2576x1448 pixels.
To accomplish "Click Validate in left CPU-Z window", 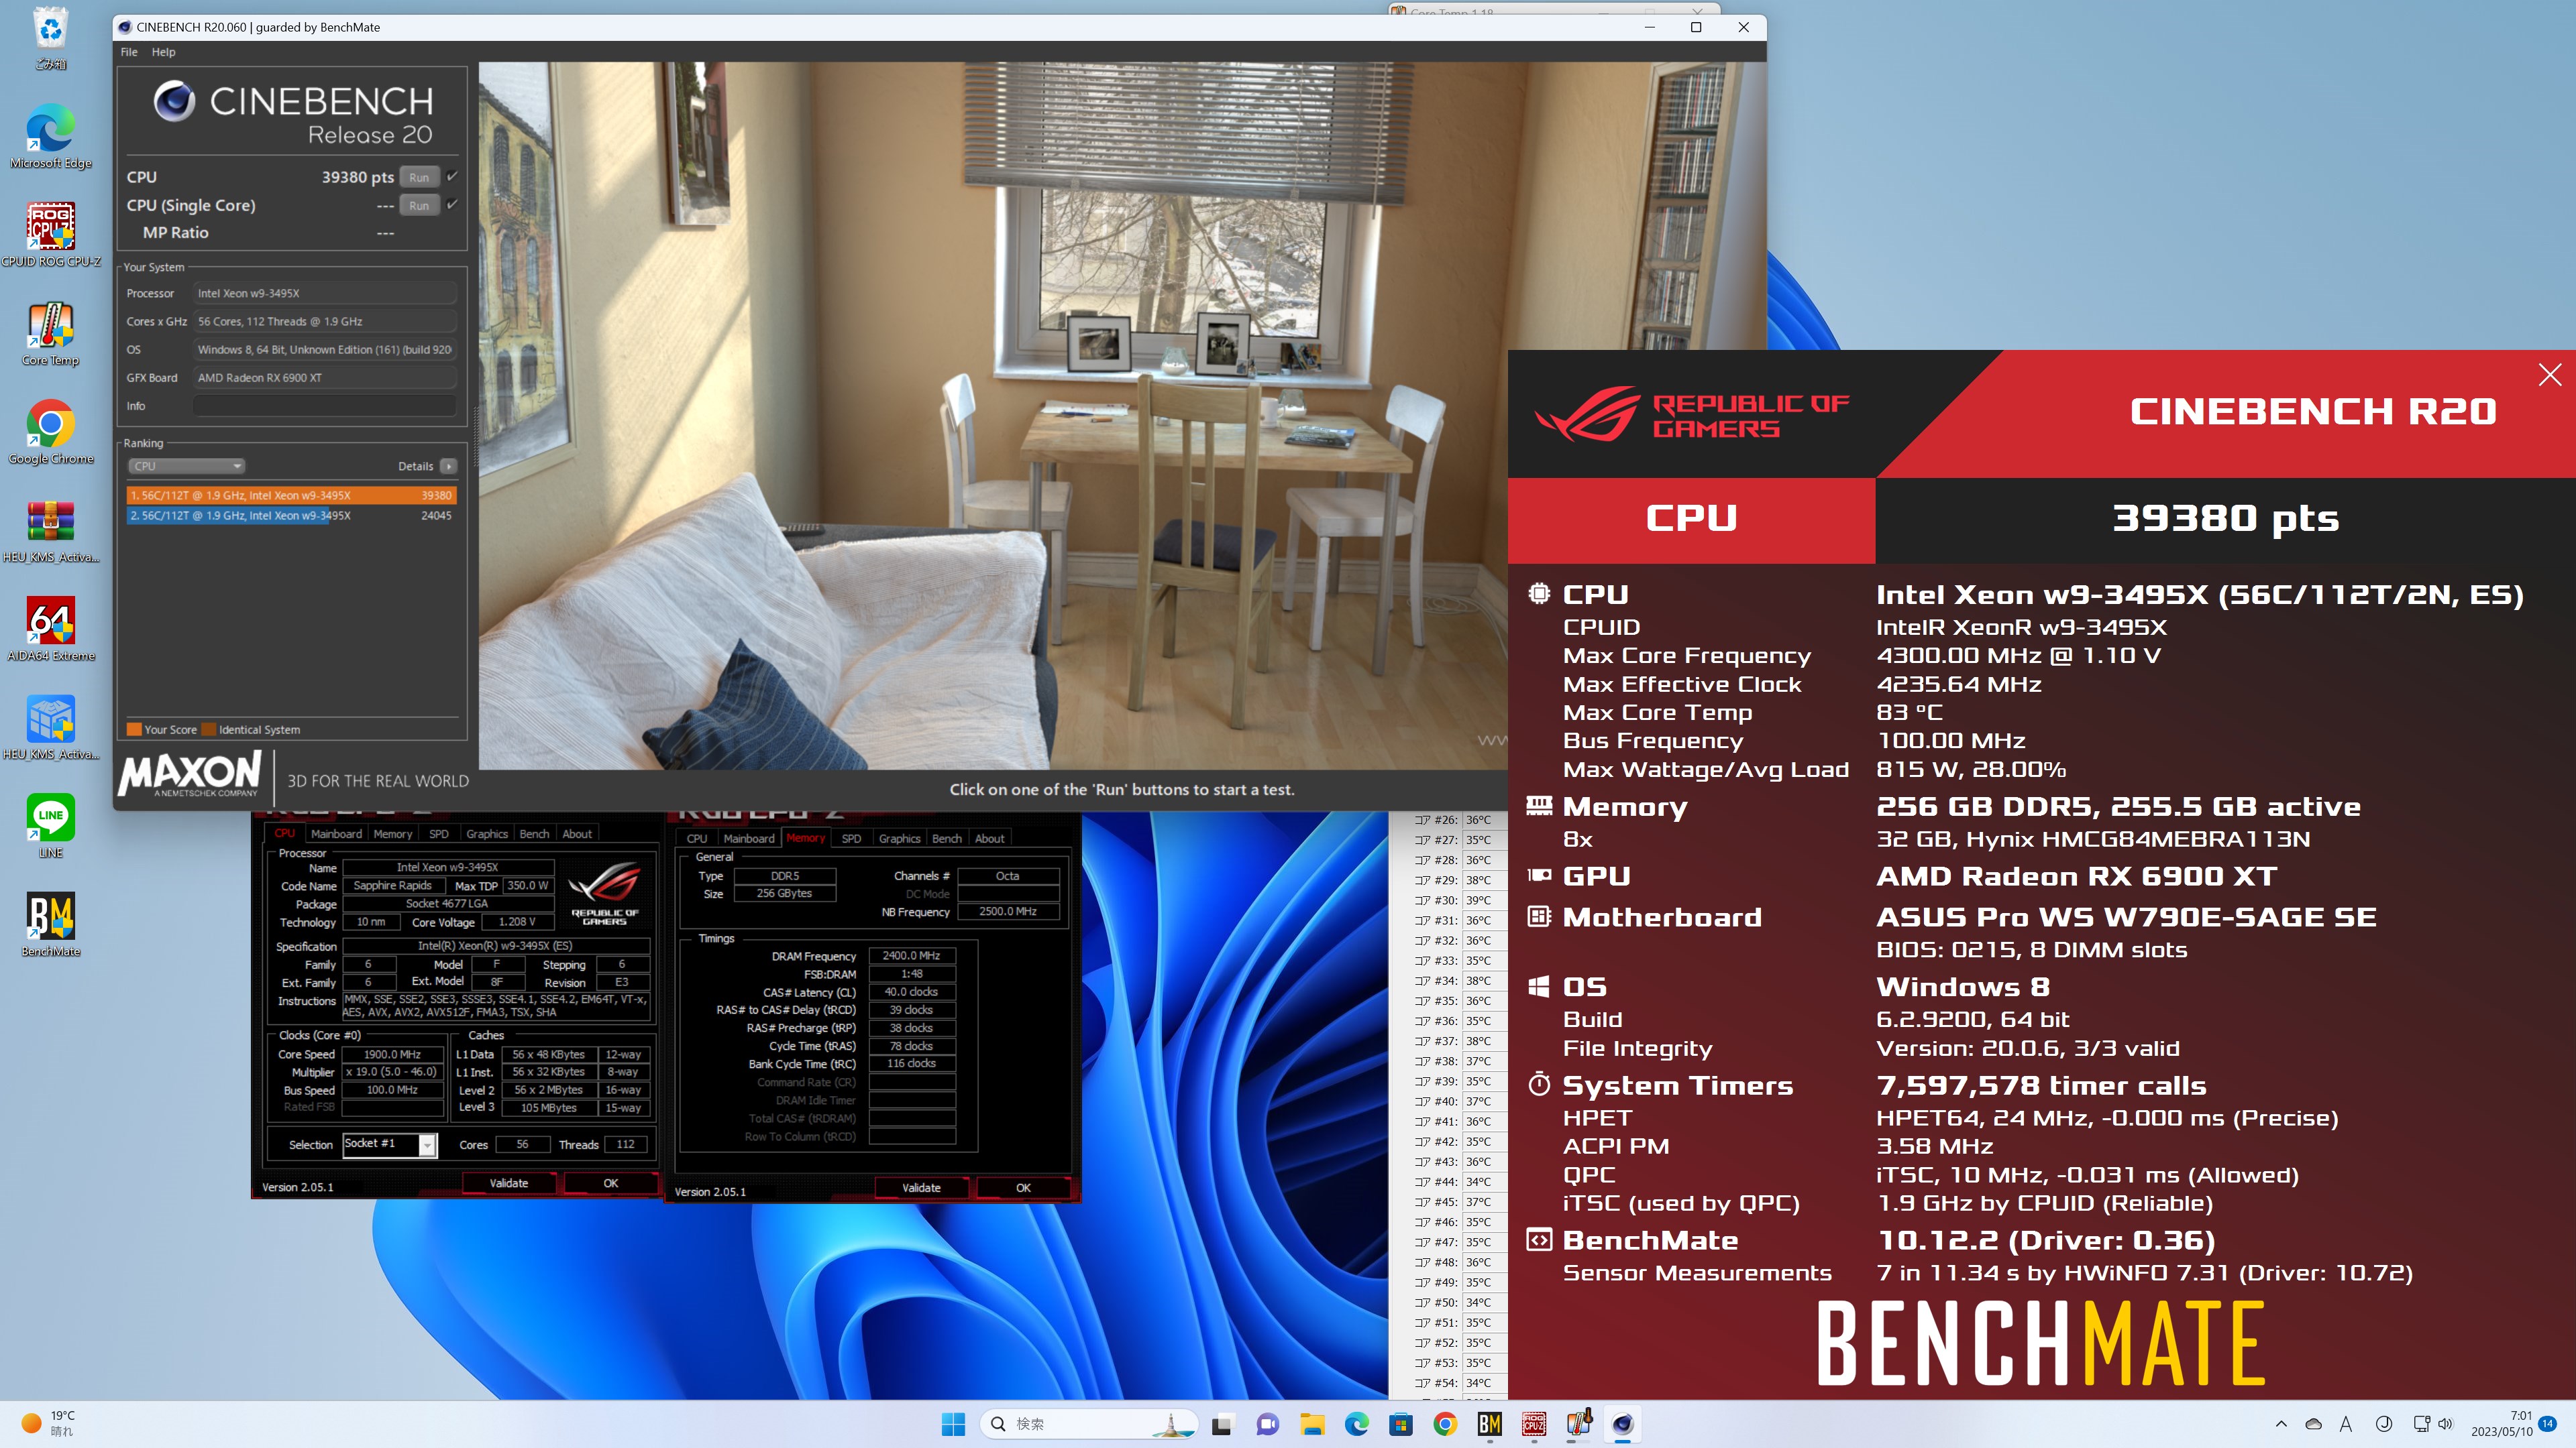I will pyautogui.click(x=509, y=1183).
